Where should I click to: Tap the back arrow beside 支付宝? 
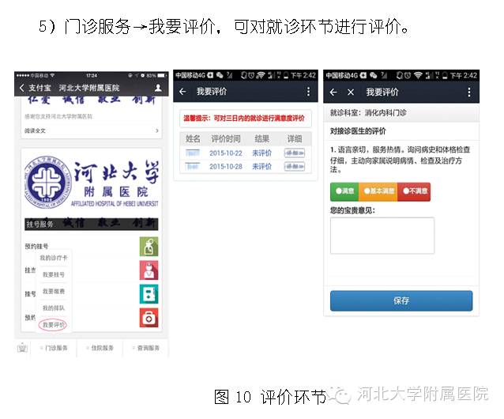(x=22, y=88)
